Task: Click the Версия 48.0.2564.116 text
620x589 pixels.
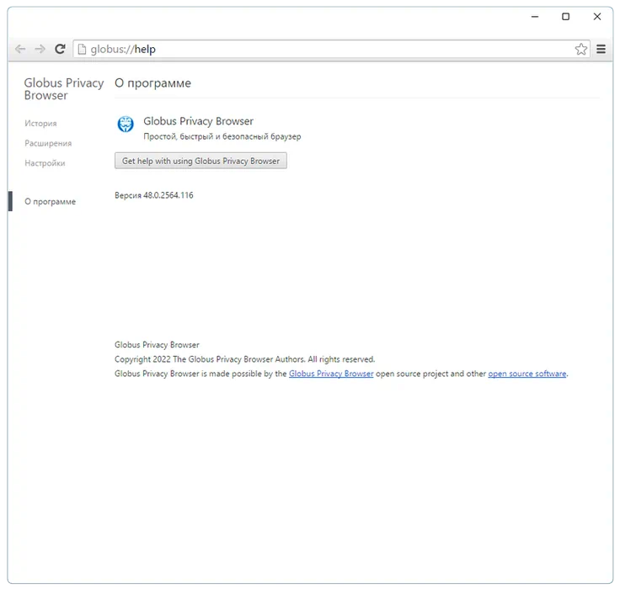Action: pyautogui.click(x=154, y=195)
